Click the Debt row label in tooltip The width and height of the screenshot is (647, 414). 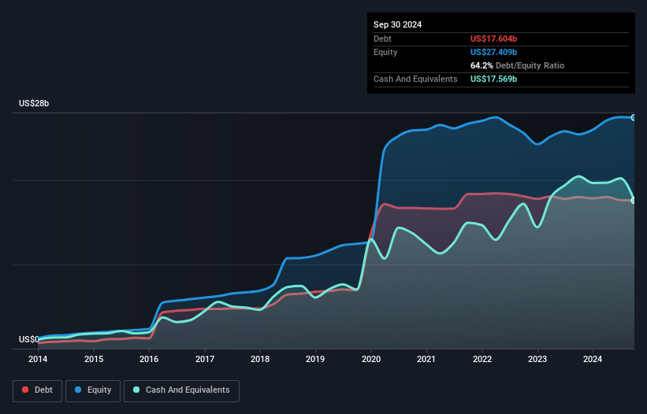(382, 39)
